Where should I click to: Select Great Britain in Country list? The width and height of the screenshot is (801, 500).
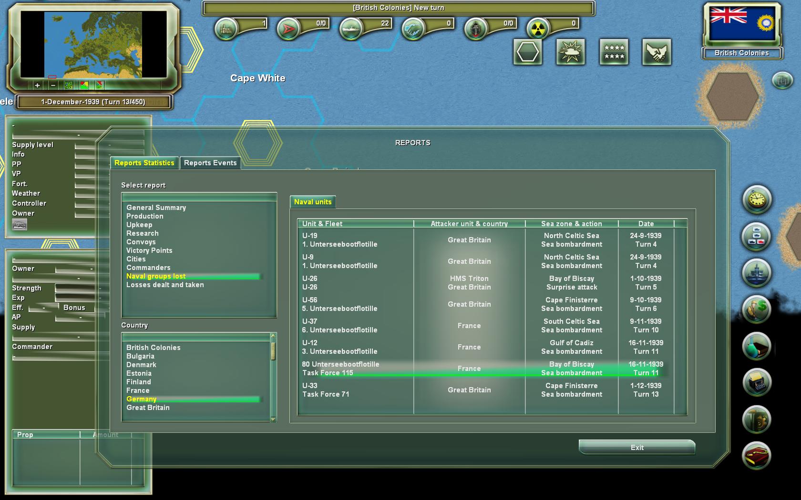point(148,408)
